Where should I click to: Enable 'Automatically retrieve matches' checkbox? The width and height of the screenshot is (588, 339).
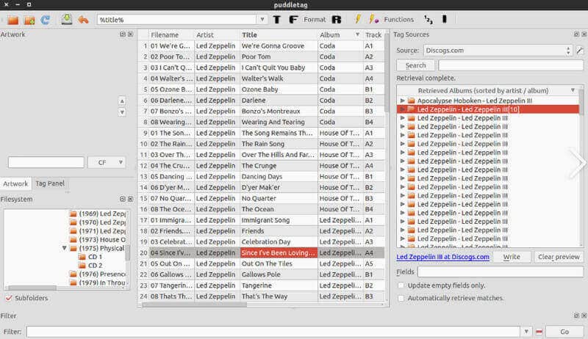[x=401, y=298]
